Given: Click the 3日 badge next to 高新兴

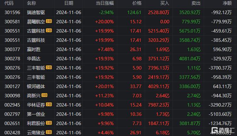Looking at the screenshot, I should coord(45,95).
